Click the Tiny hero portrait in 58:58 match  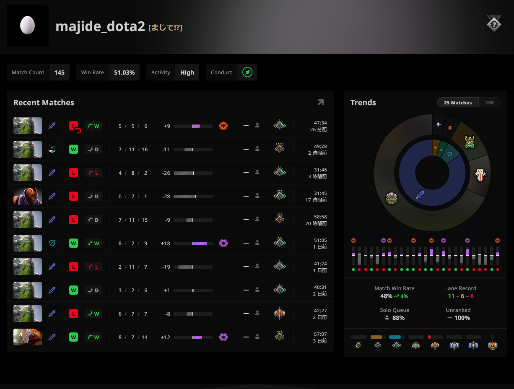tap(28, 220)
